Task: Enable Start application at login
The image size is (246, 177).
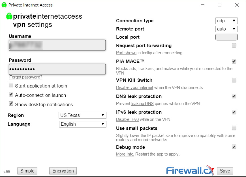Action: tap(11, 85)
